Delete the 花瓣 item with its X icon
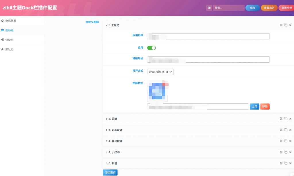Screen dimensions: 294x176 290,119
